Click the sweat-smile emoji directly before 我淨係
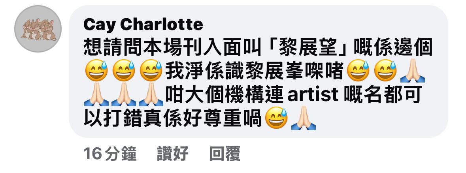Viewport: 466px width, 173px height. point(151,71)
